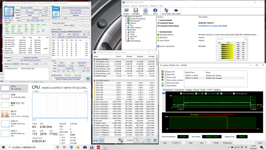
Task: Click the Driver Update toolbar icon
Action: [166, 11]
